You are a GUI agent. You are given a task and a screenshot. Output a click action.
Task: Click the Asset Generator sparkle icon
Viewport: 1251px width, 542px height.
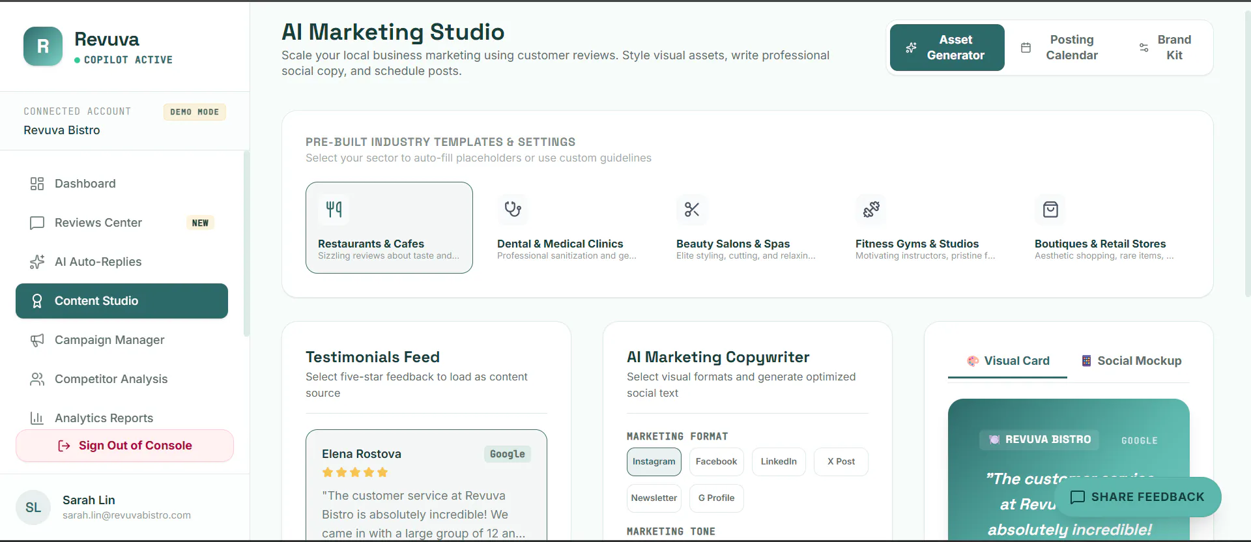(x=911, y=48)
